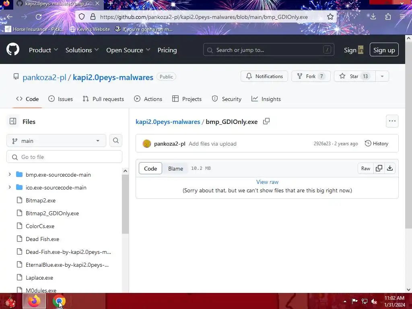The width and height of the screenshot is (412, 309).
Task: Open Firefox downloads icon
Action: click(373, 17)
